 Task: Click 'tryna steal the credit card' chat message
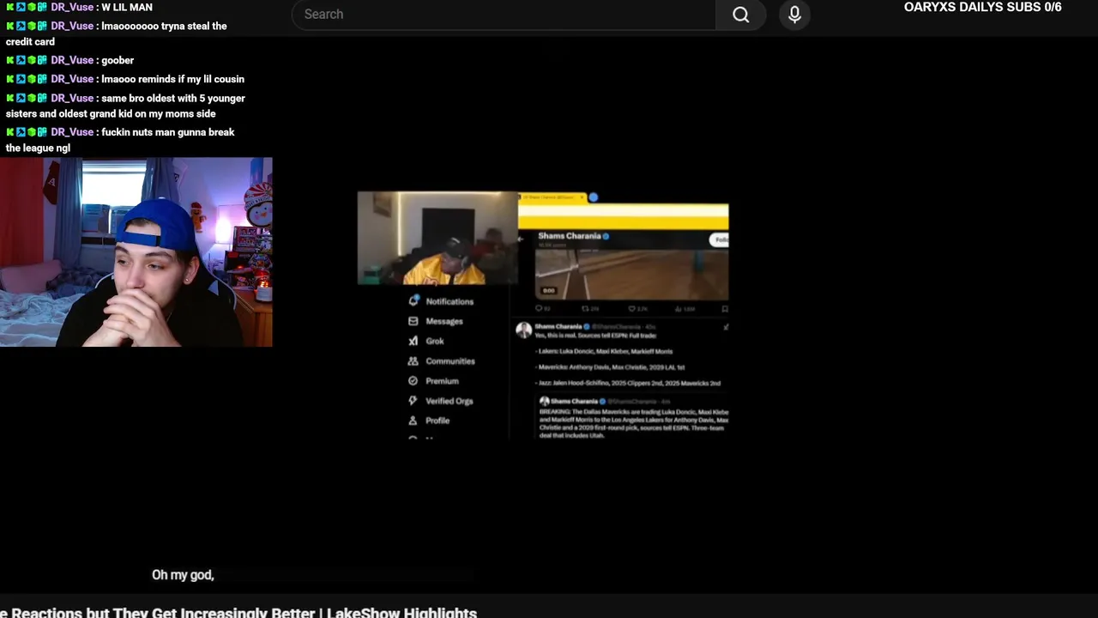[x=116, y=33]
